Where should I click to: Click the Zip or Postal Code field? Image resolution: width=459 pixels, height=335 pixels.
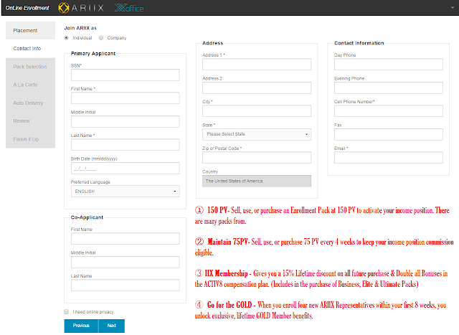(257, 158)
